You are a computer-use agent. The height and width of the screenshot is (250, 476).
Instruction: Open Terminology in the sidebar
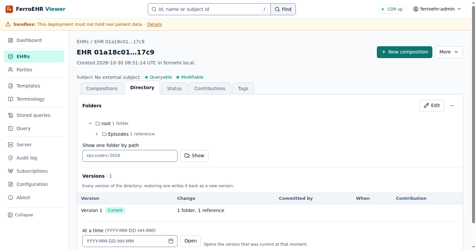34,99
